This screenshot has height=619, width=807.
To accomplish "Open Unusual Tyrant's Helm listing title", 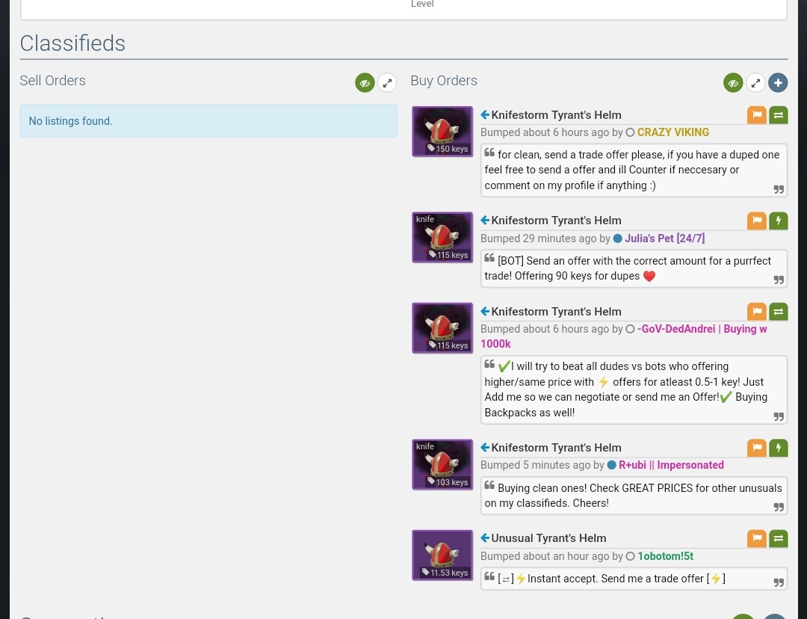I will (548, 538).
